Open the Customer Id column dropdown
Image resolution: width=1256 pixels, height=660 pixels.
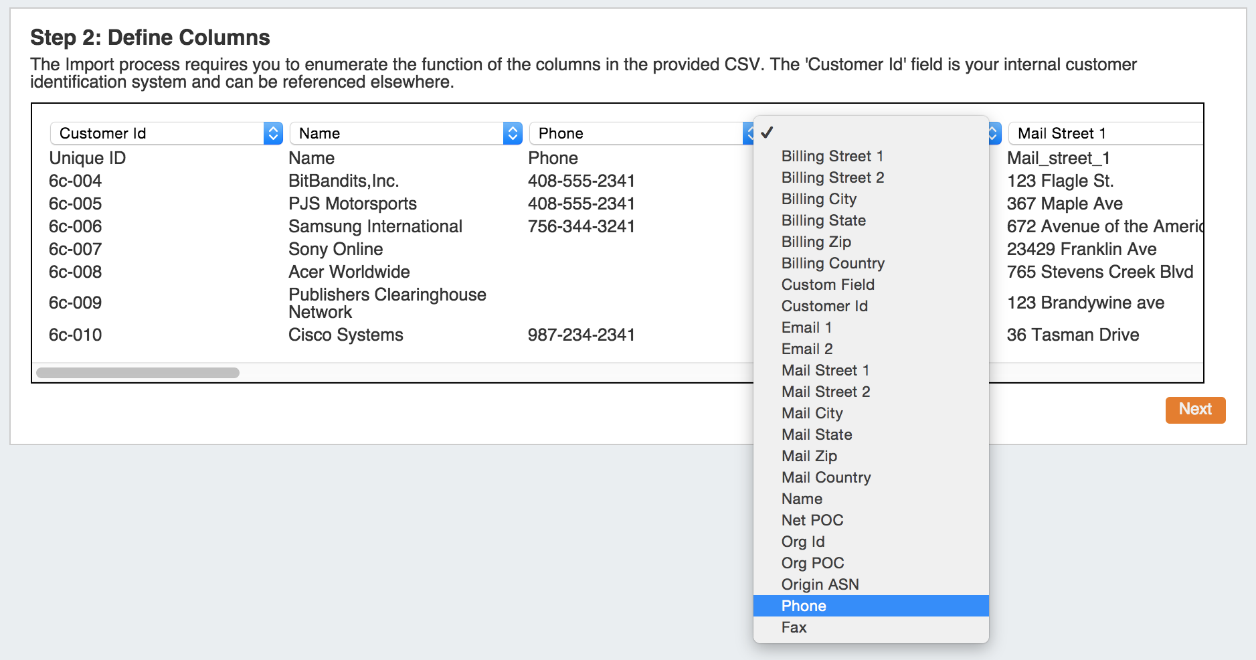click(165, 133)
